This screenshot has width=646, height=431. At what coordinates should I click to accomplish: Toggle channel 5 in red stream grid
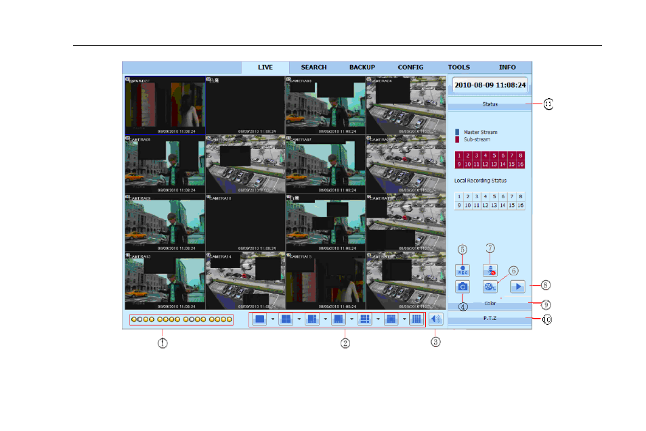494,156
